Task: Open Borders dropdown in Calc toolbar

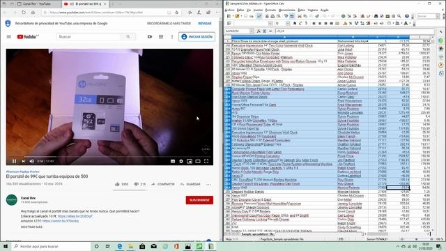Action: 393,23
